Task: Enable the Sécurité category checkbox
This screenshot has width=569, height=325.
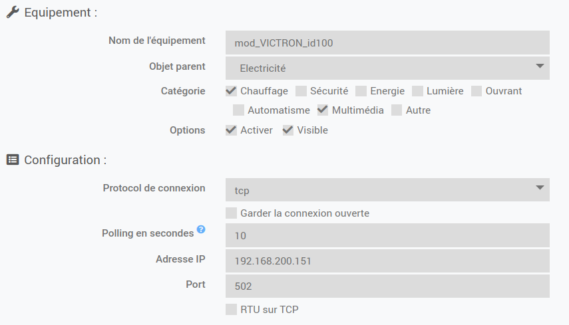Action: (301, 91)
